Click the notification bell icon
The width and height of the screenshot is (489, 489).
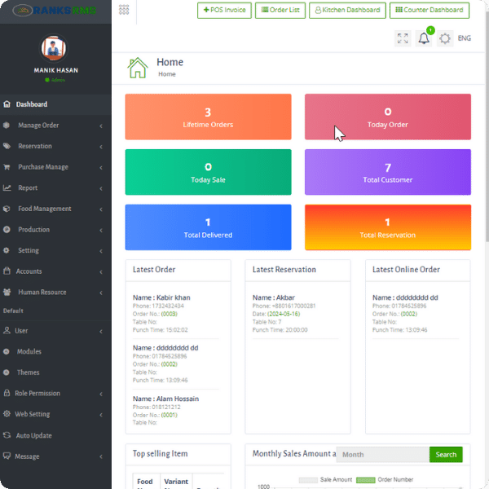point(424,38)
